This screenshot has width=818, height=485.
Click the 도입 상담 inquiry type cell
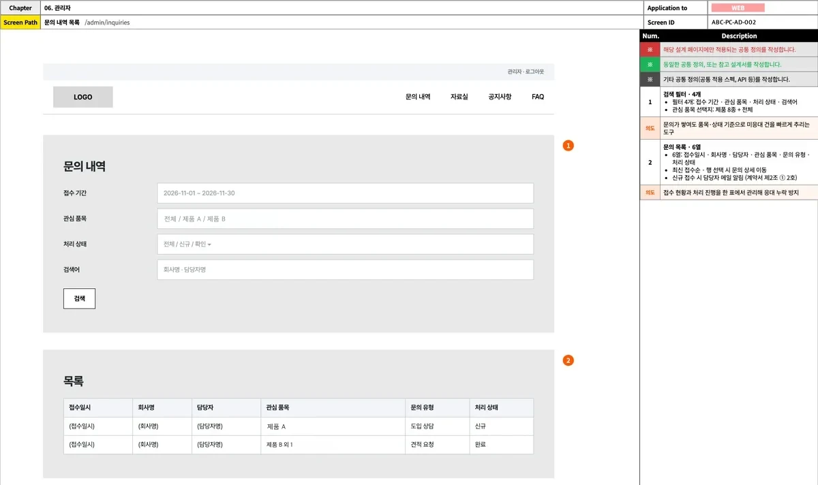[x=437, y=426]
